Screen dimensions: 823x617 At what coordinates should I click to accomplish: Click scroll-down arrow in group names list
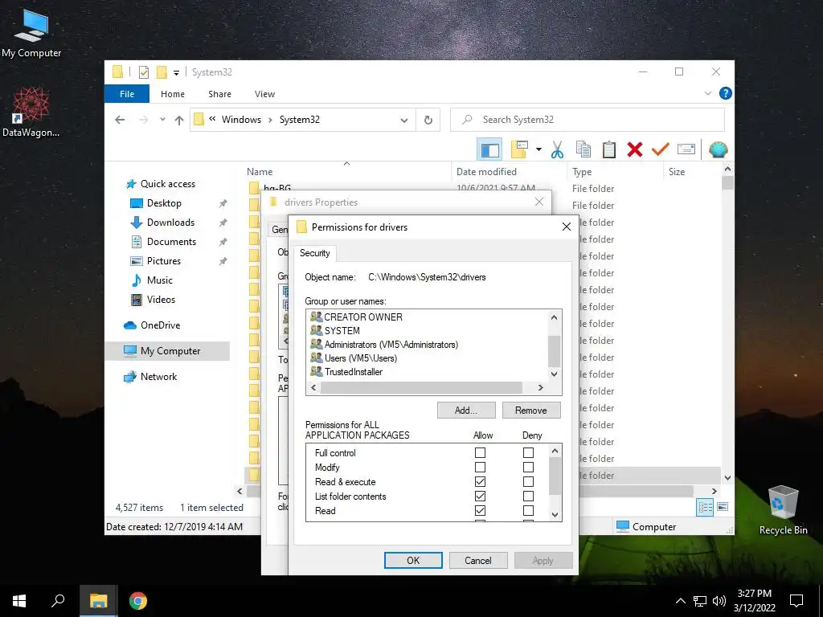(555, 374)
